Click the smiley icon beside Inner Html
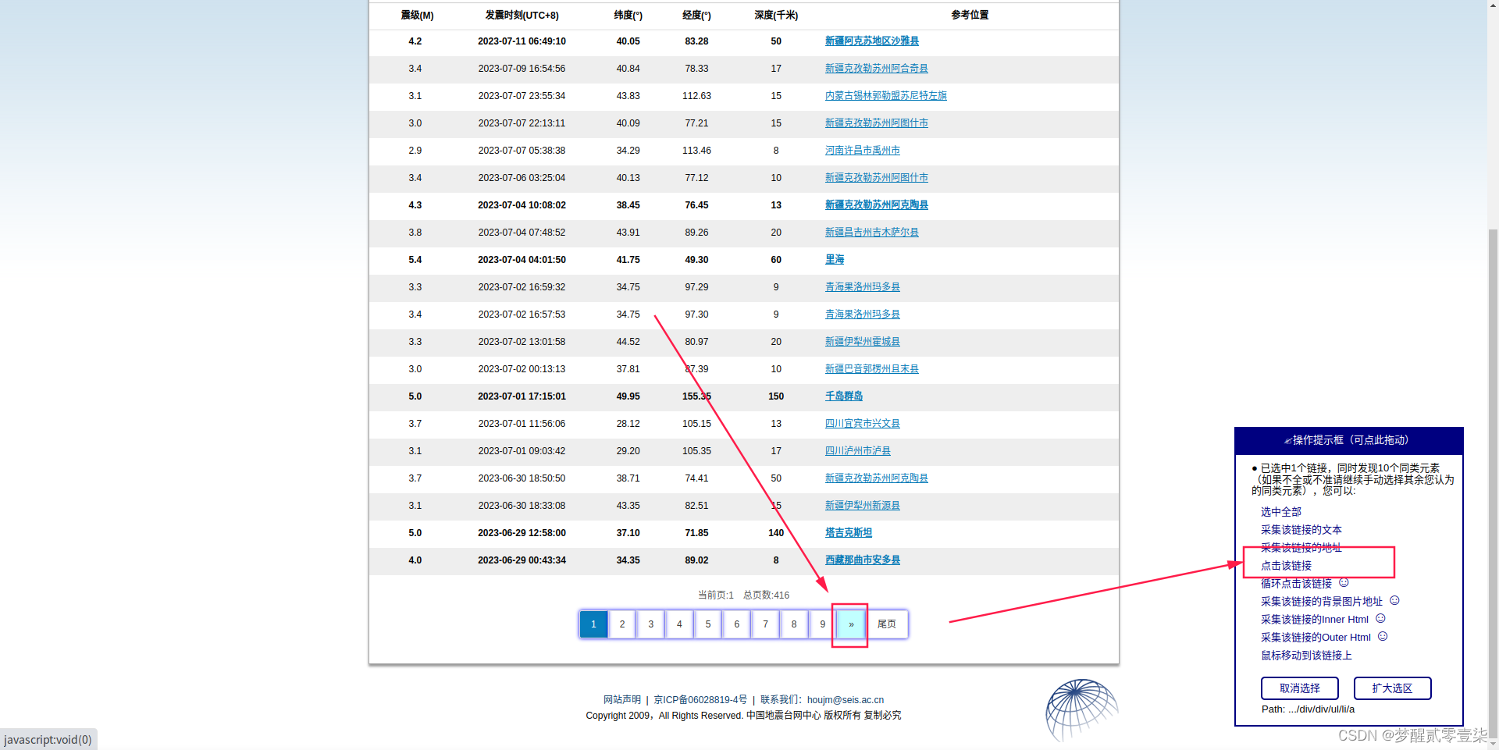Viewport: 1499px width, 750px height. pyautogui.click(x=1380, y=618)
